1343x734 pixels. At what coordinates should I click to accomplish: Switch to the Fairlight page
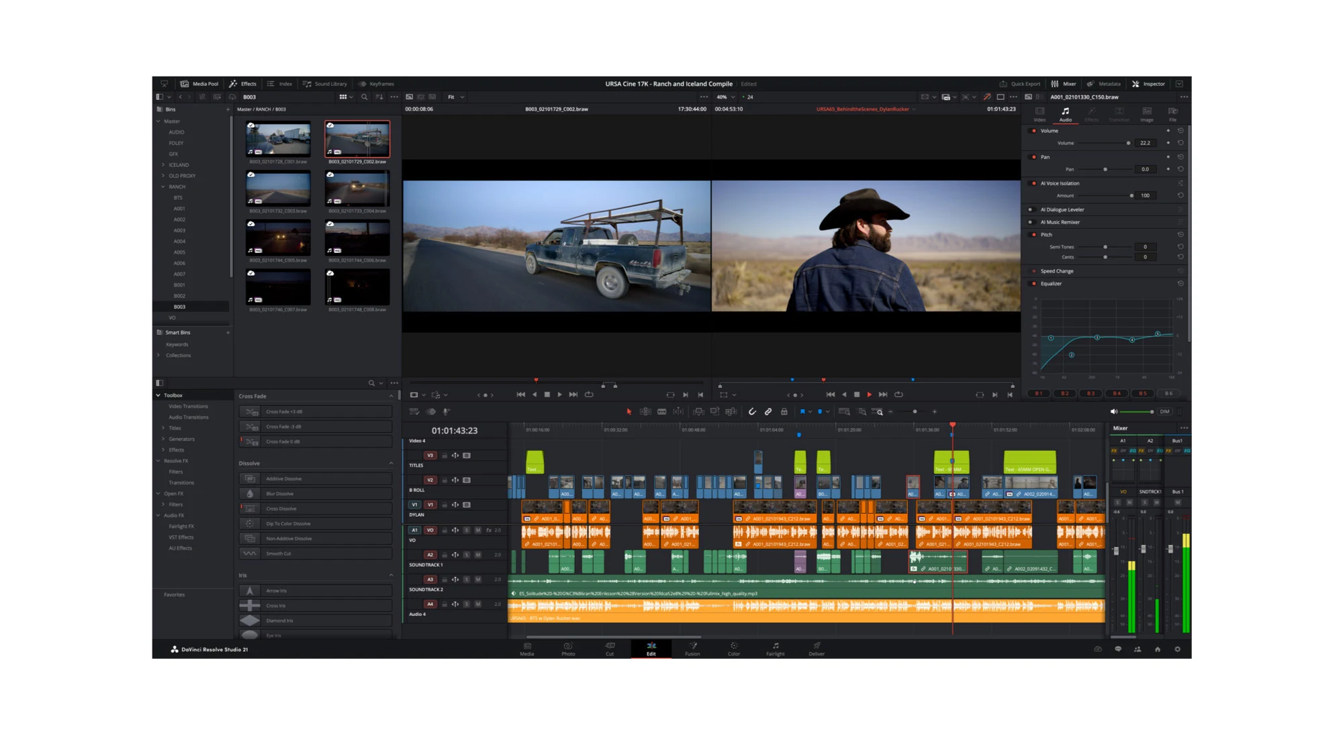click(775, 649)
